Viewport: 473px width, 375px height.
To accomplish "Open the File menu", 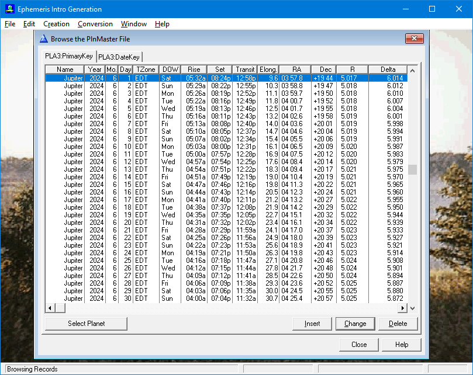I will pos(10,24).
